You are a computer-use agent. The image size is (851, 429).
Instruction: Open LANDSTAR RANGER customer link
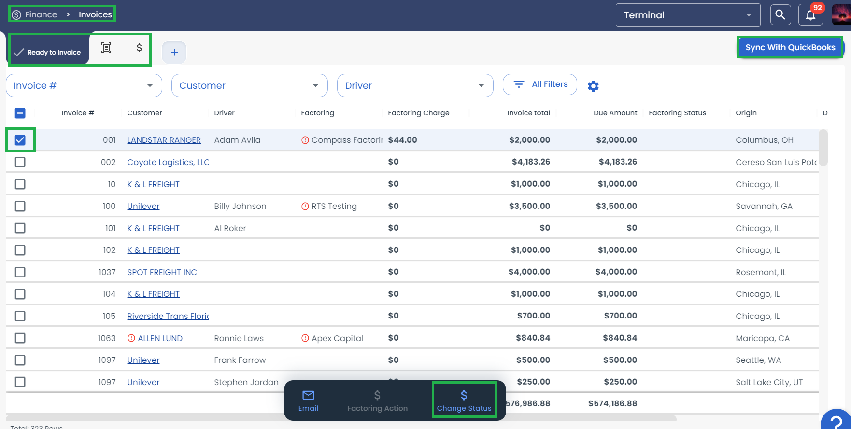click(164, 140)
